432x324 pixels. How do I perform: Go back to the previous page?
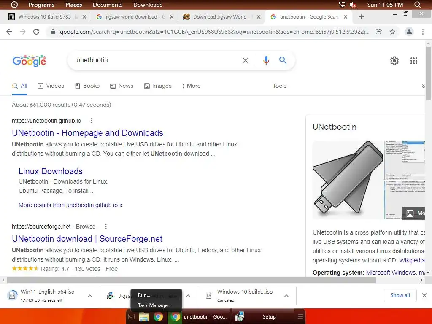tap(9, 32)
